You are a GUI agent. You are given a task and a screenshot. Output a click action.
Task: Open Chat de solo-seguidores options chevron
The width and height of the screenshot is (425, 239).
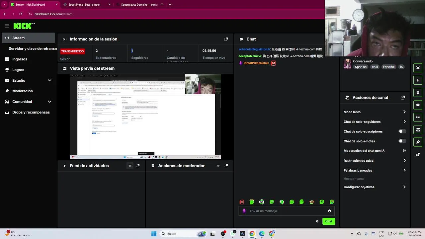(x=404, y=122)
